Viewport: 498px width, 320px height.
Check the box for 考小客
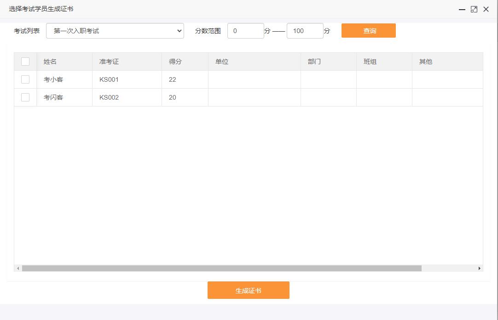tap(25, 79)
